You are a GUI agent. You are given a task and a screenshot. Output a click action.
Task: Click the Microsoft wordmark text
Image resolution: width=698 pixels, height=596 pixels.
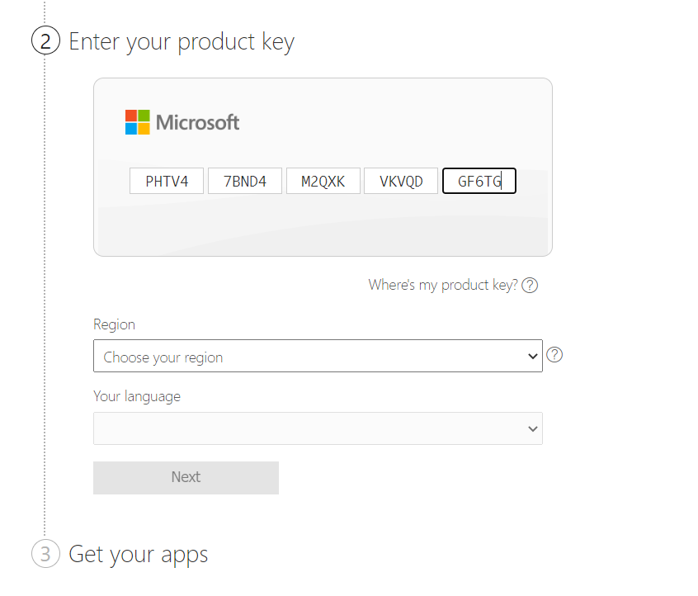click(x=198, y=123)
